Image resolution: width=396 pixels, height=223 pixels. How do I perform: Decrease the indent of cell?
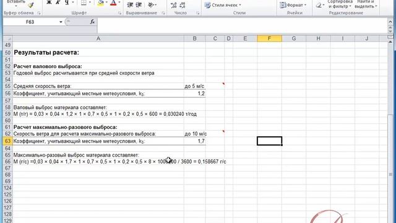pos(130,5)
